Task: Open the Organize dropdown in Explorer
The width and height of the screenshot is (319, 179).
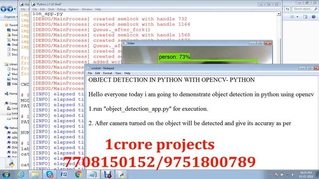Action: (10, 17)
